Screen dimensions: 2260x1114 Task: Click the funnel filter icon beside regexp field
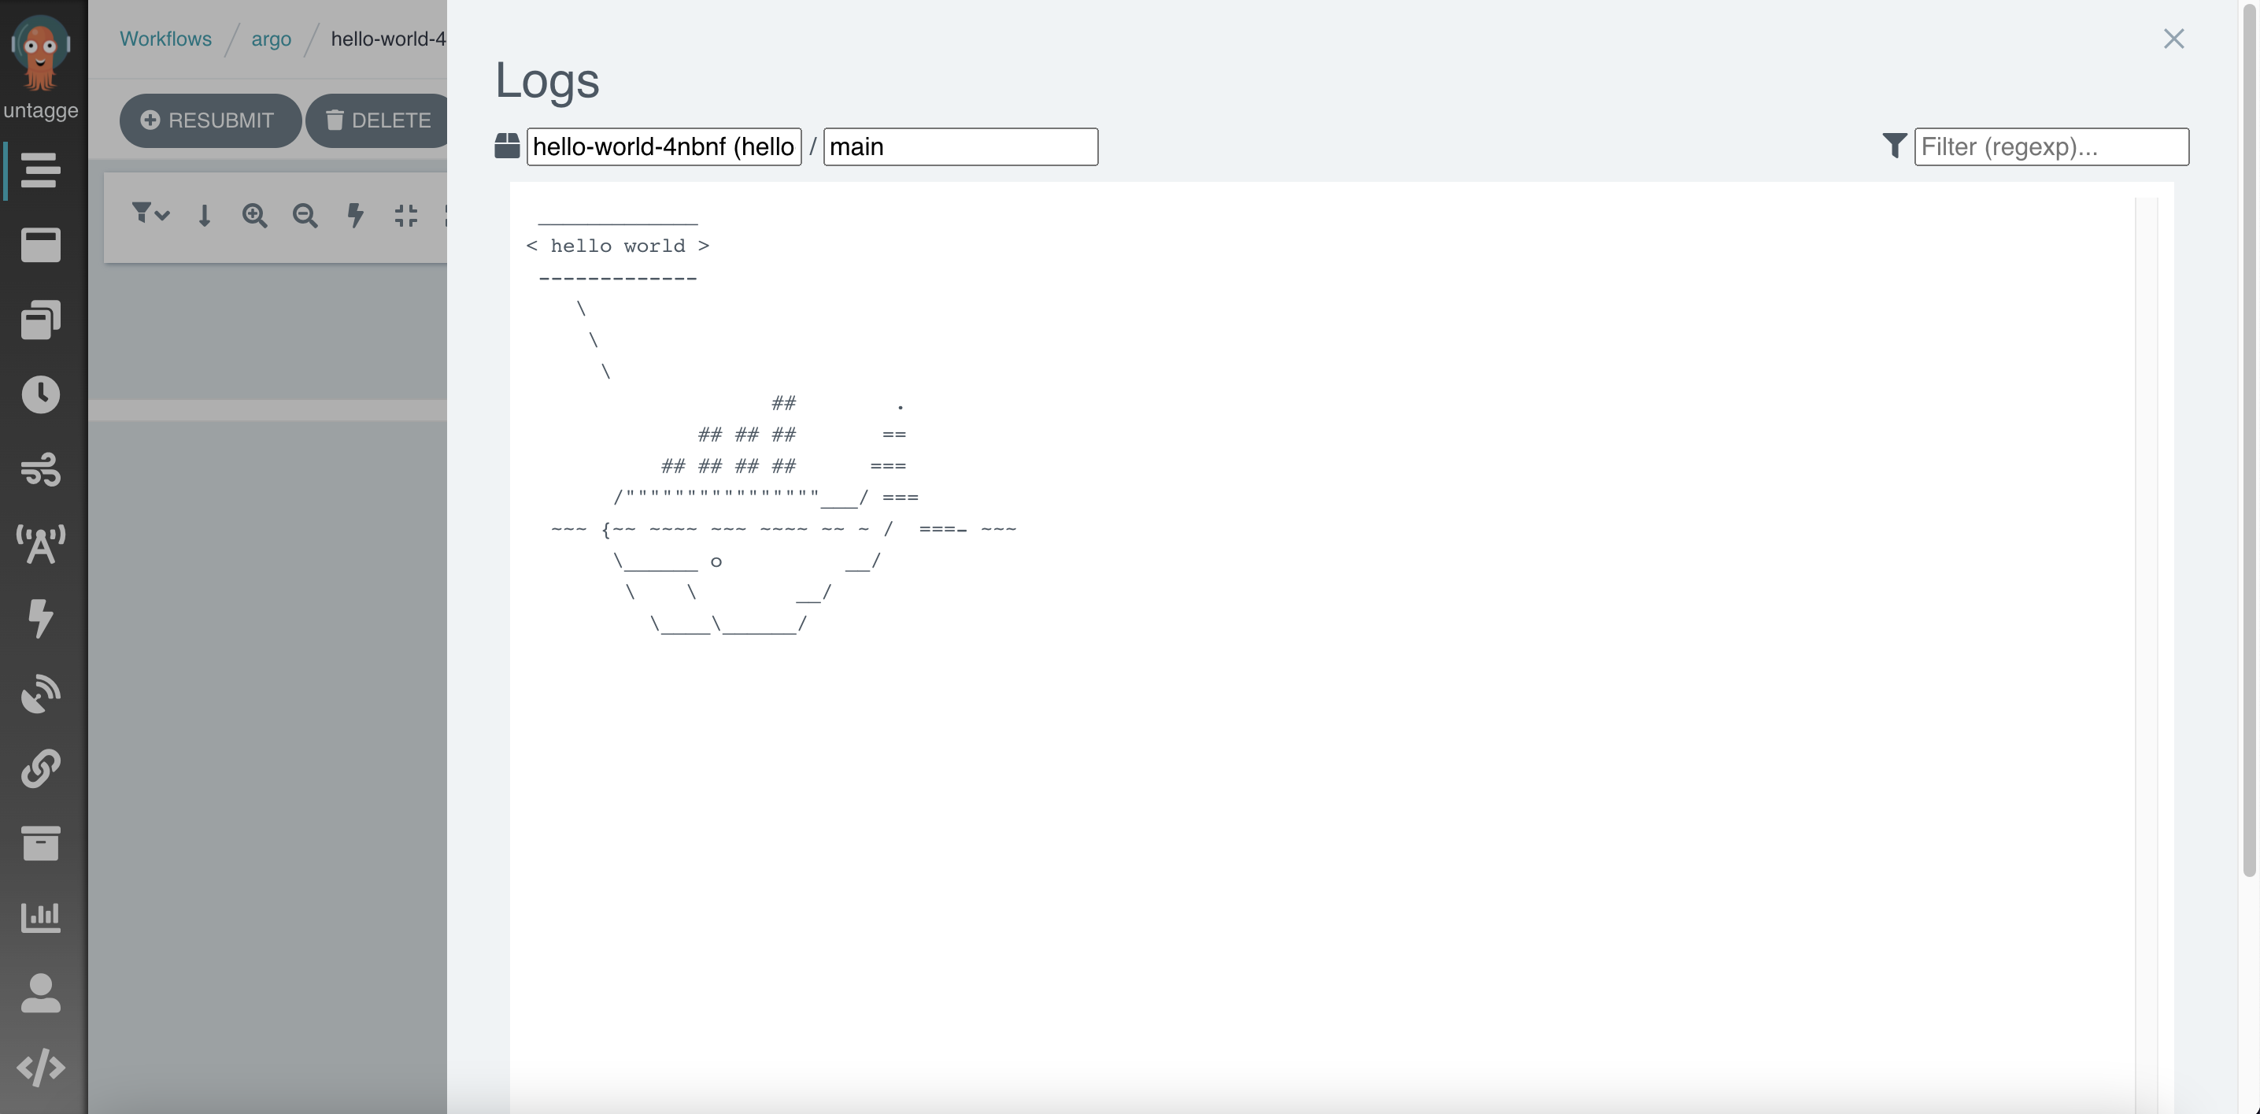pos(1894,146)
